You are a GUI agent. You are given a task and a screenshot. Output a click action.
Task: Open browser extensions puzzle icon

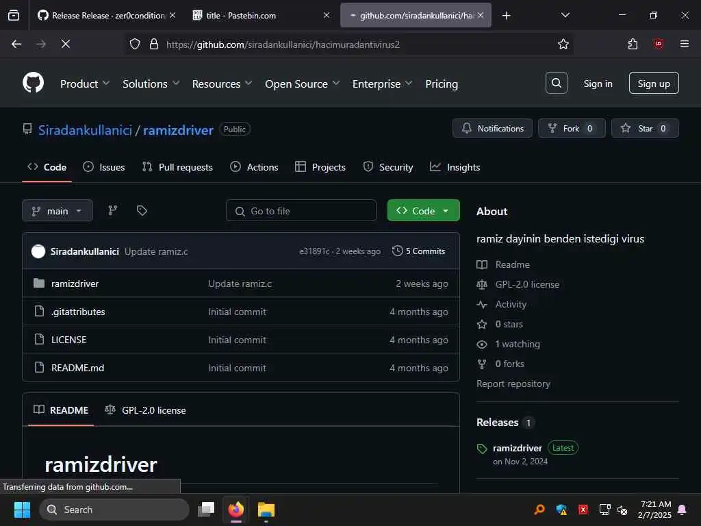click(x=633, y=44)
